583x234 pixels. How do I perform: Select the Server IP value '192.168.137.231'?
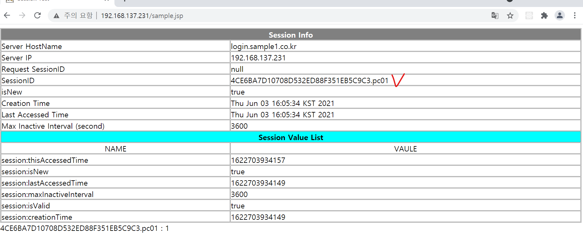258,58
